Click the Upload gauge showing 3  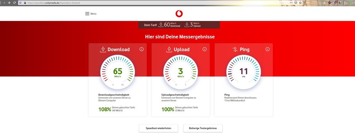click(180, 72)
